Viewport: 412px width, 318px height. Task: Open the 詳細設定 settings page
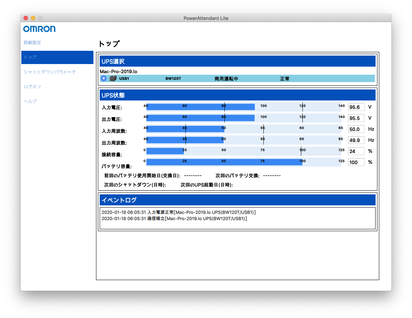[x=32, y=43]
